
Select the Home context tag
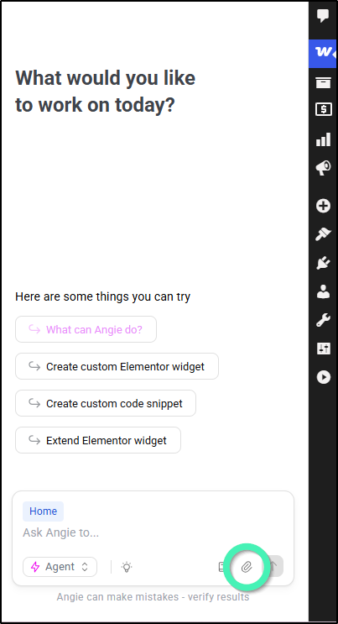[x=43, y=511]
